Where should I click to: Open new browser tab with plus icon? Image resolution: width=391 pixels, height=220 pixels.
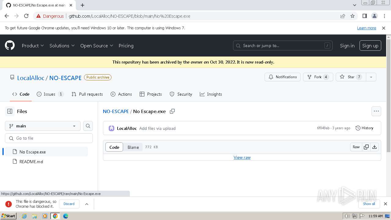[x=82, y=5]
